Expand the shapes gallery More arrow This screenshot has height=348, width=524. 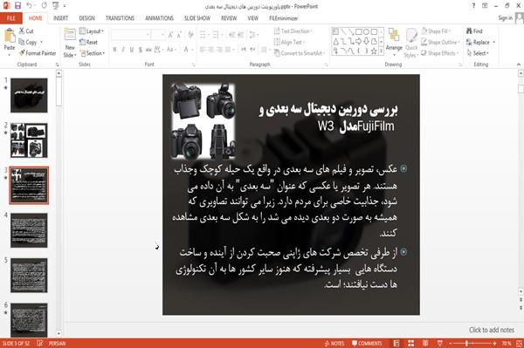381,51
